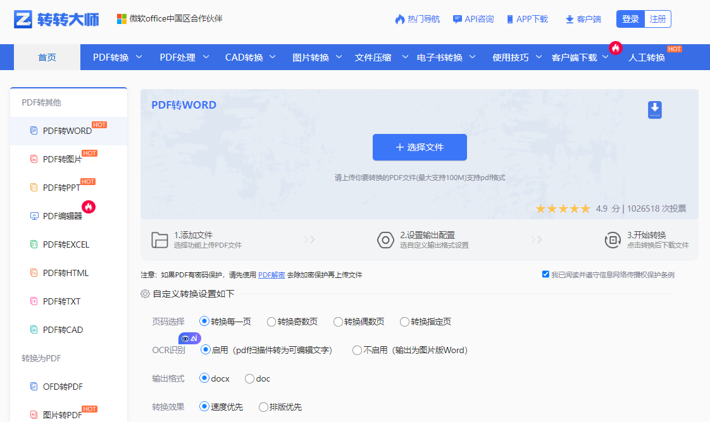The width and height of the screenshot is (710, 422).
Task: Click the AI badge next to OCR识别
Action: pos(189,338)
